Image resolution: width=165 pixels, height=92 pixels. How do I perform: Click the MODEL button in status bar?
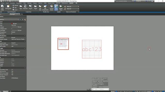tap(113, 91)
